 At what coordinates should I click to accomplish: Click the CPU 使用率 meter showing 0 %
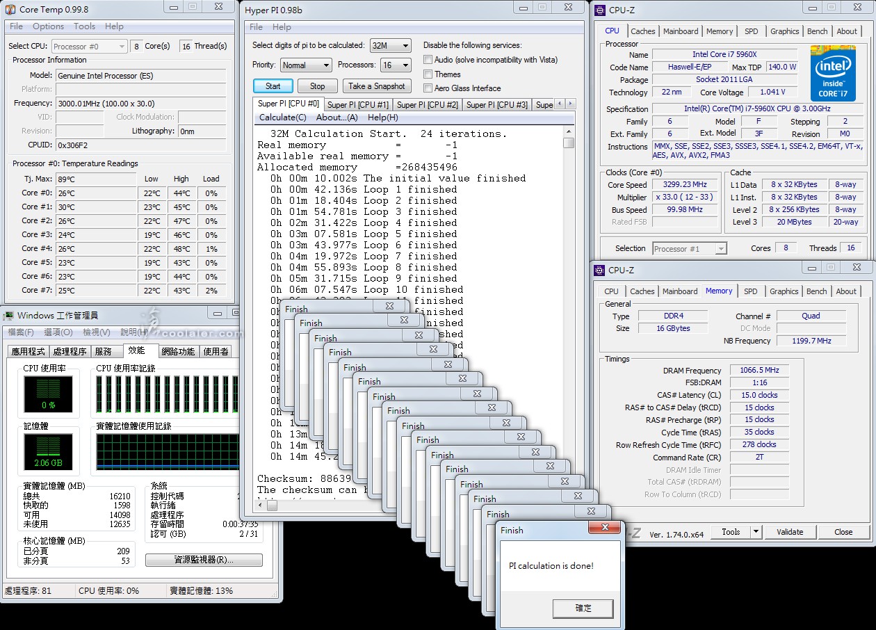(49, 394)
